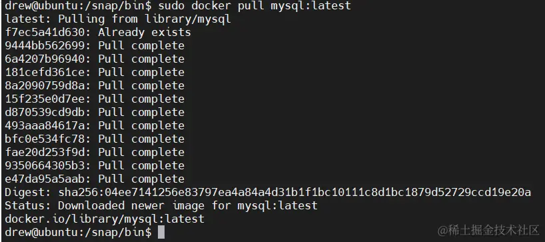Click the 'sudo docker pull mysql:latest' command text
The width and height of the screenshot is (545, 242).
255,6
